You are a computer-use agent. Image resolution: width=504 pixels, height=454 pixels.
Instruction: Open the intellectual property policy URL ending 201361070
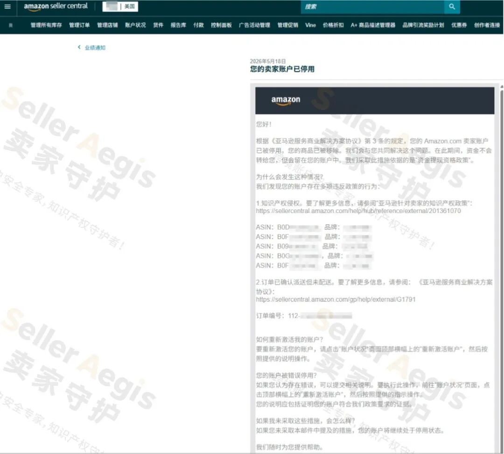(x=358, y=211)
